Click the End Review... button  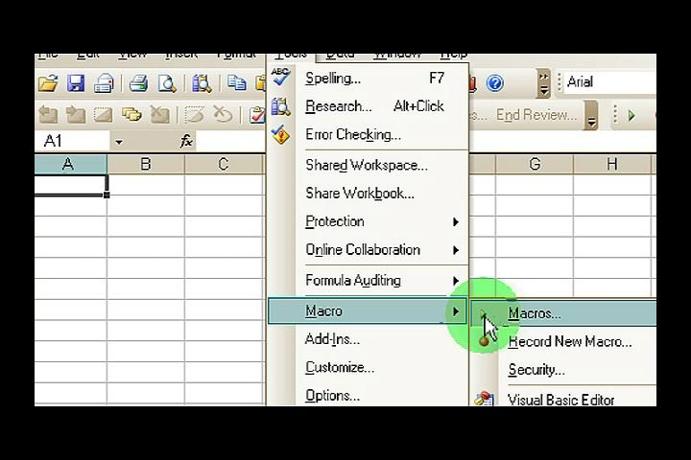pyautogui.click(x=536, y=115)
